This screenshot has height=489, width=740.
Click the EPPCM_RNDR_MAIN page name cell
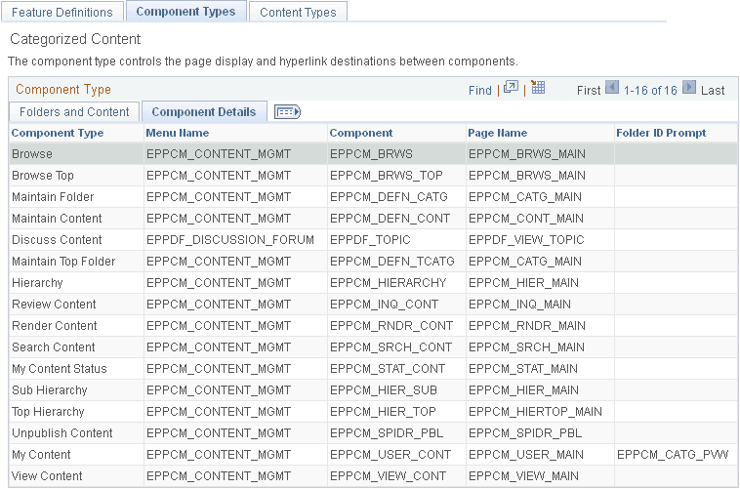click(540, 326)
